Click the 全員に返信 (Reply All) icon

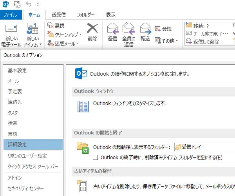click(x=129, y=29)
